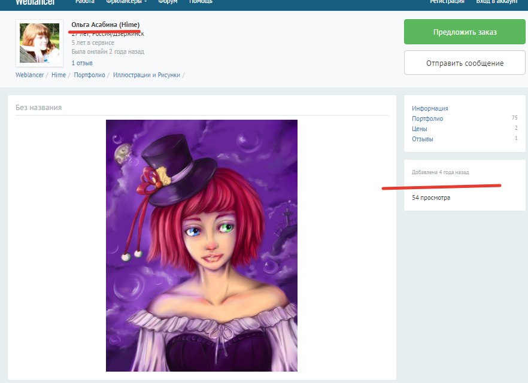Open Информация in the sidebar
The width and height of the screenshot is (528, 383).
430,108
